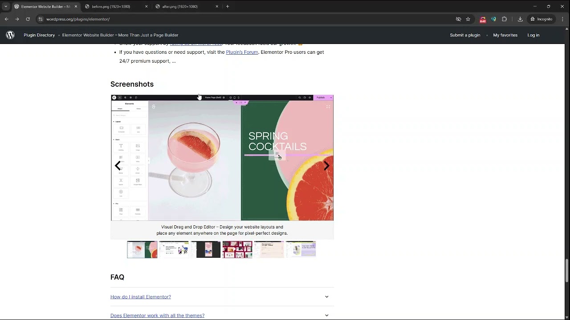Click the Visual Drag and Drop Editor caption

(x=222, y=230)
